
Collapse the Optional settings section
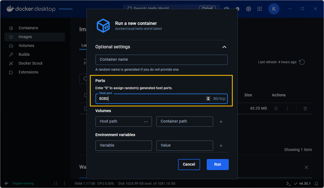[224, 47]
